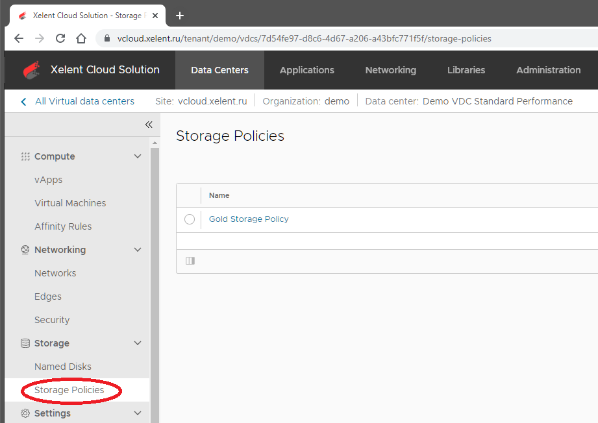
Task: Open Affinity Rules in the sidebar
Action: click(x=63, y=226)
